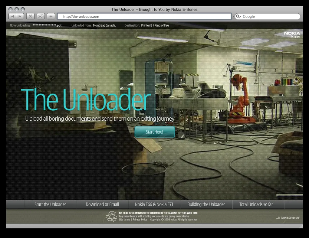Click the address bar with the-unloader.com

pos(144,16)
